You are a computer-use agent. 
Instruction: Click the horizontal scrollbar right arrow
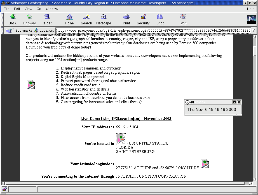point(251,183)
